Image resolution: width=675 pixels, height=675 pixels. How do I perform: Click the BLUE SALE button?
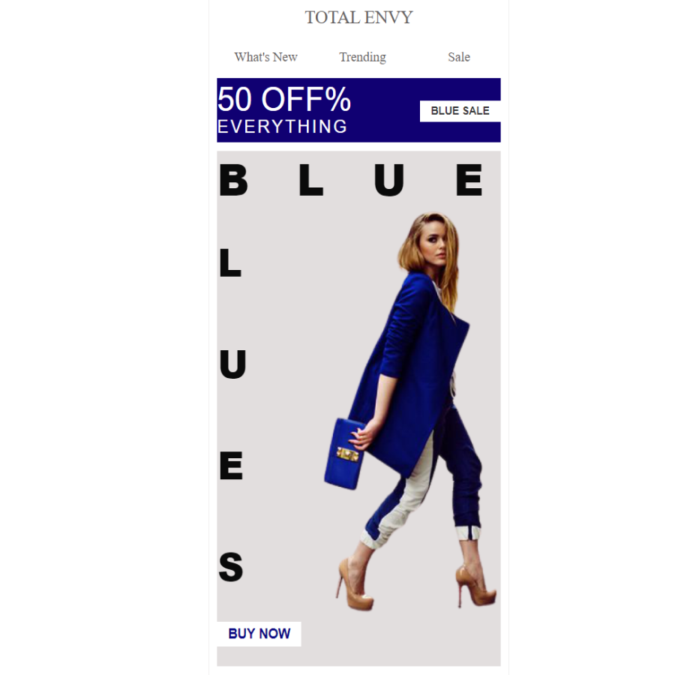pos(460,111)
